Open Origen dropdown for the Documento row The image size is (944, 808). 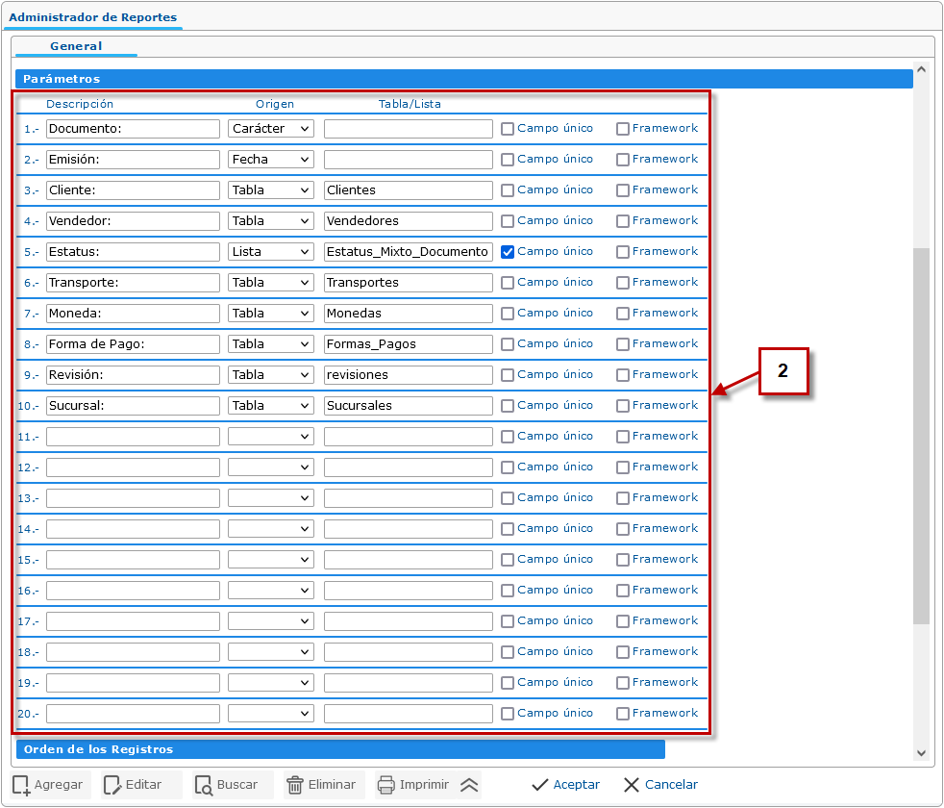271,129
